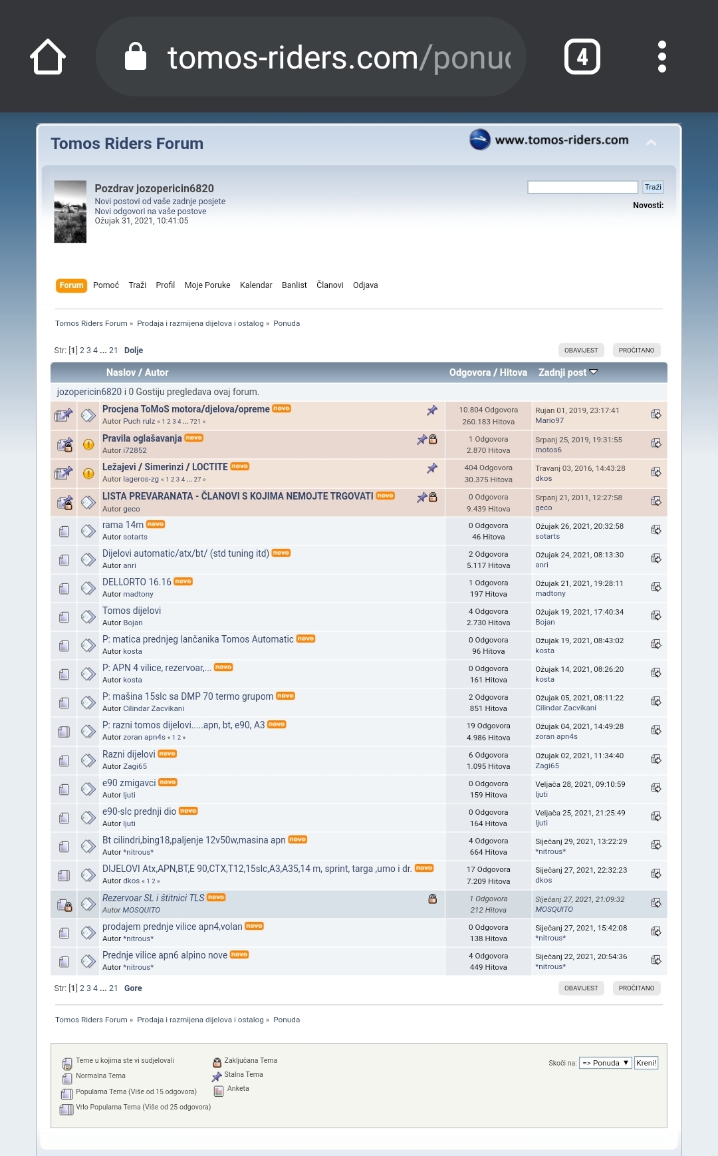
Task: Click last post icon in Razni dijelovi row
Action: (x=656, y=759)
